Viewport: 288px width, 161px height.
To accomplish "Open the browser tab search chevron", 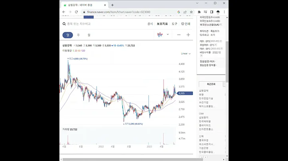I will coord(197,3).
